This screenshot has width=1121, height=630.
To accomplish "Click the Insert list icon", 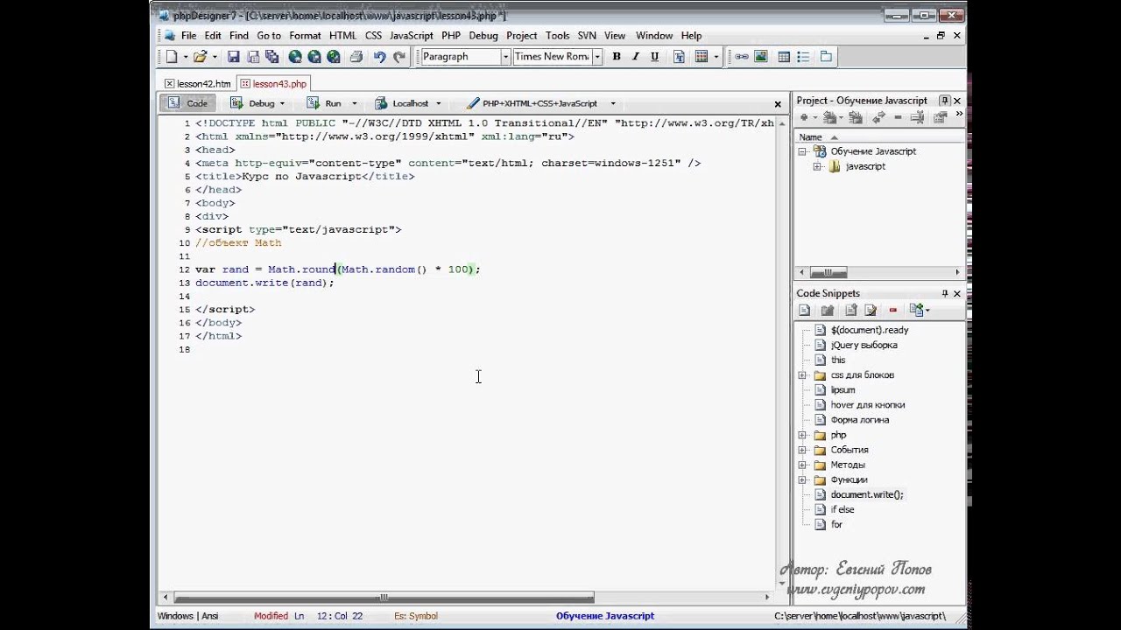I will coord(804,57).
